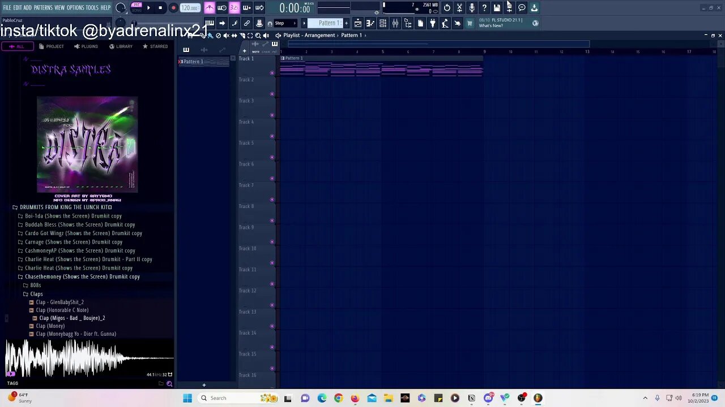Open the piano roll icon
Viewport: 725px width, 407px height.
pos(370,23)
